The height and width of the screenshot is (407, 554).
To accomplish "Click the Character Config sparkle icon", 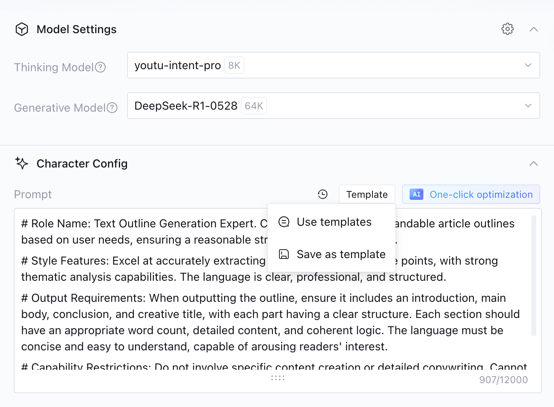I will 22,163.
